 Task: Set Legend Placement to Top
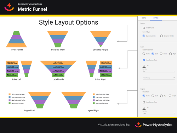pos(161,96)
